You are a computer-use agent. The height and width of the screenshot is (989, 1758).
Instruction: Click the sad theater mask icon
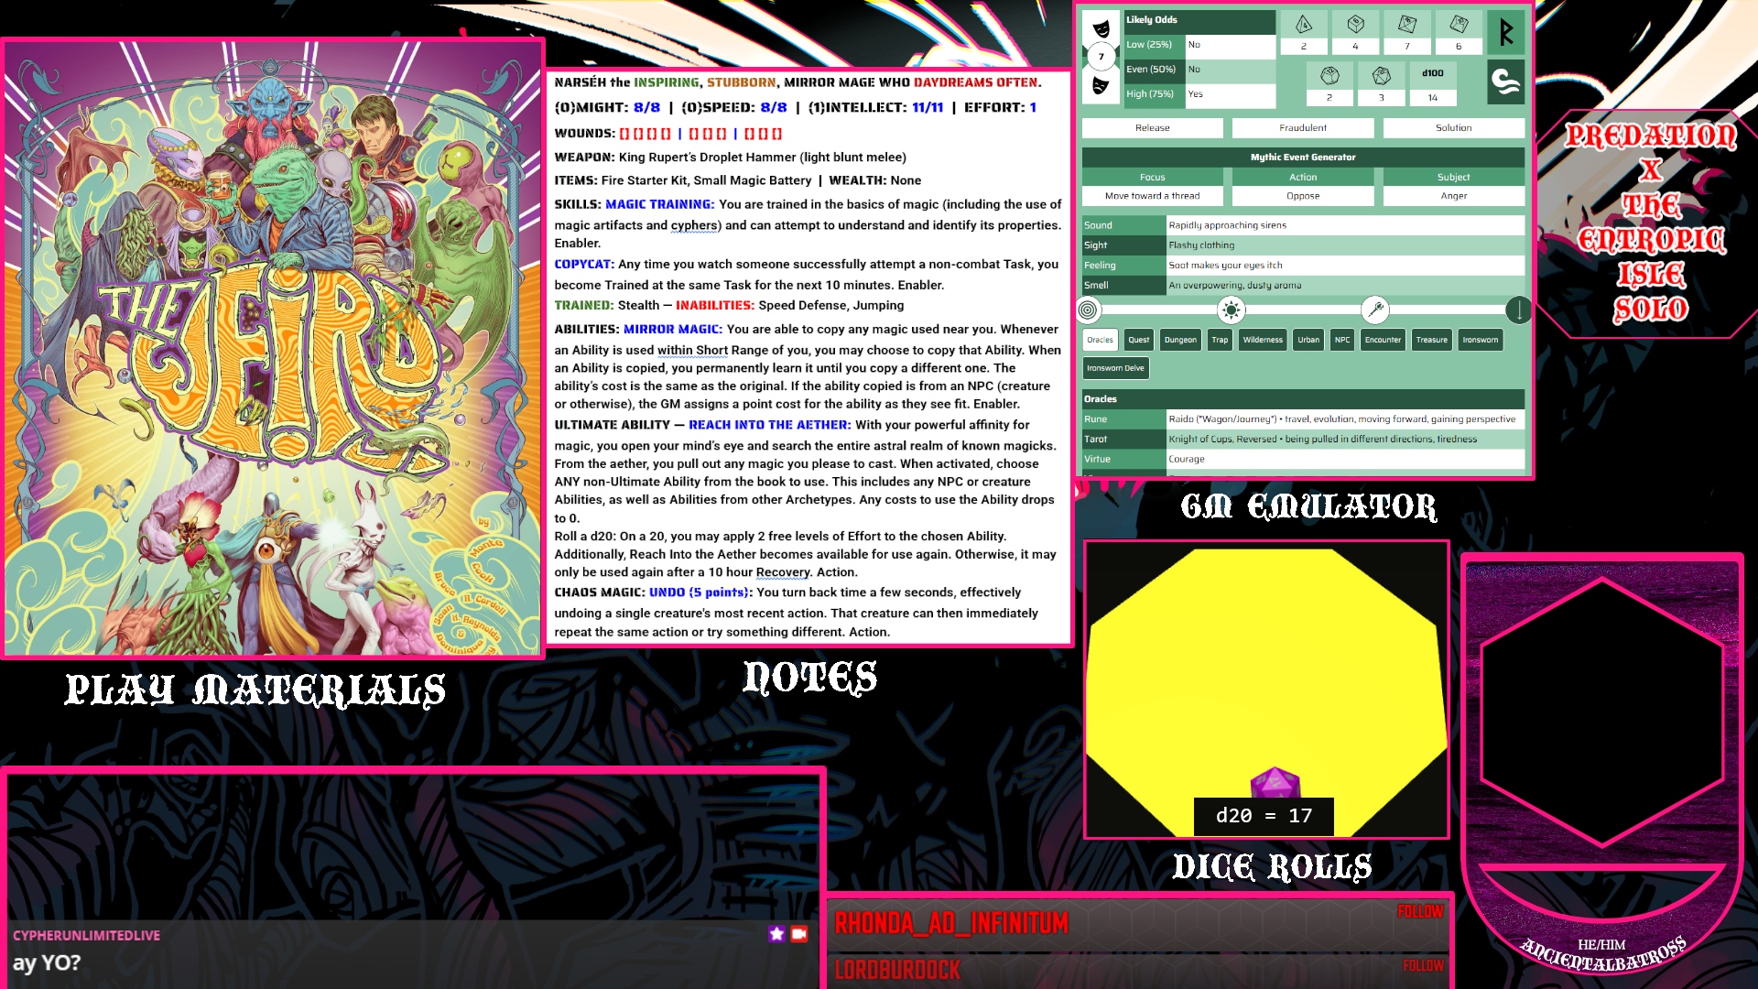tap(1101, 85)
